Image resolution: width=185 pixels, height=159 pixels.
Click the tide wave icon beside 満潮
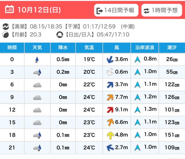click(x=6, y=26)
